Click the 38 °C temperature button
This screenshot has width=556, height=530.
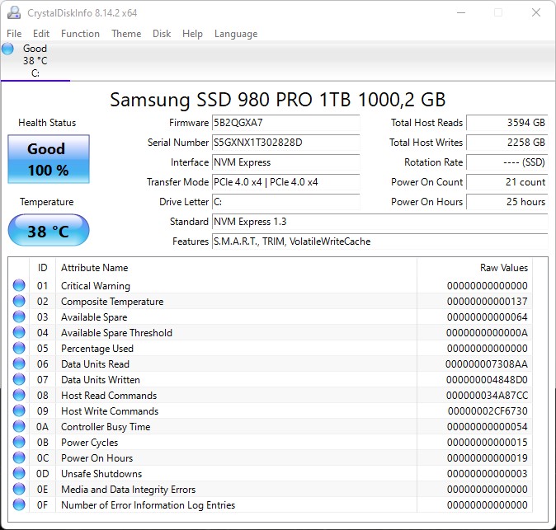point(48,231)
